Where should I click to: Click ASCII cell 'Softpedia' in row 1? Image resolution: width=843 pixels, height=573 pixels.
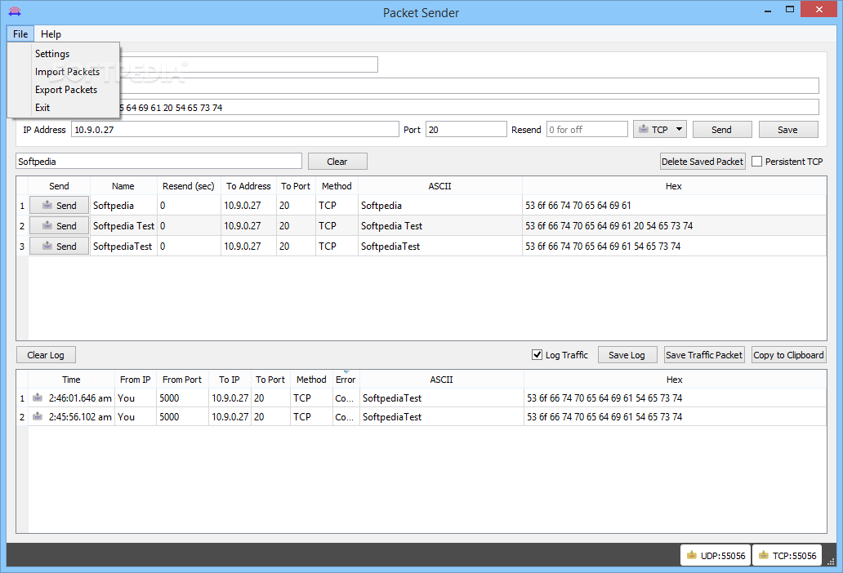tap(439, 205)
